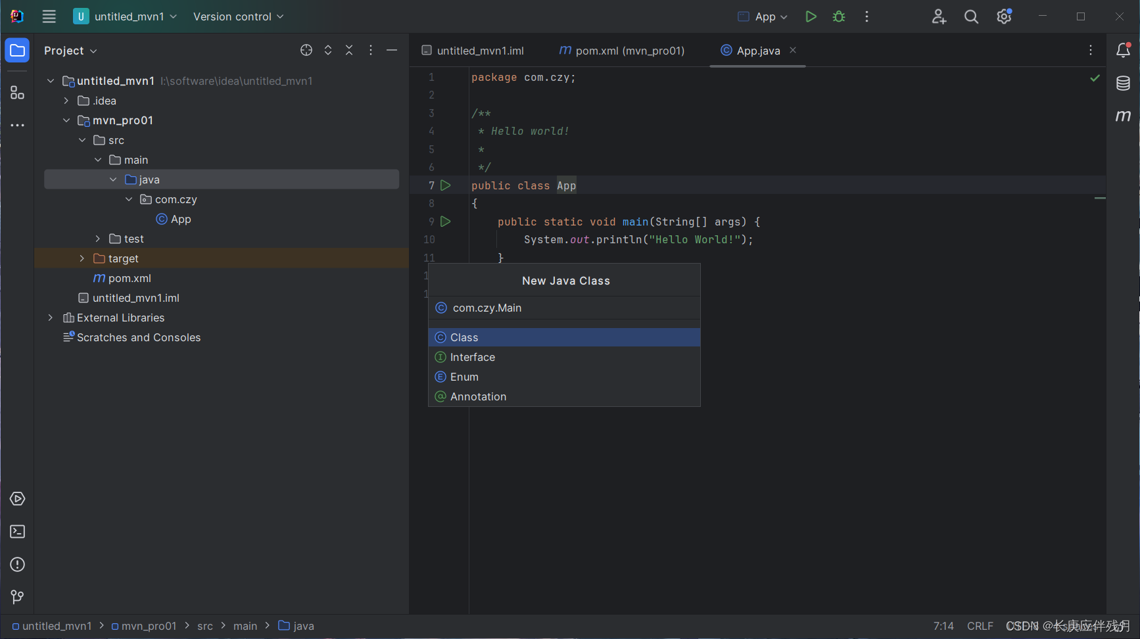Select Interface in New Java Class popup
Screen dimensions: 1140x639
click(472, 357)
